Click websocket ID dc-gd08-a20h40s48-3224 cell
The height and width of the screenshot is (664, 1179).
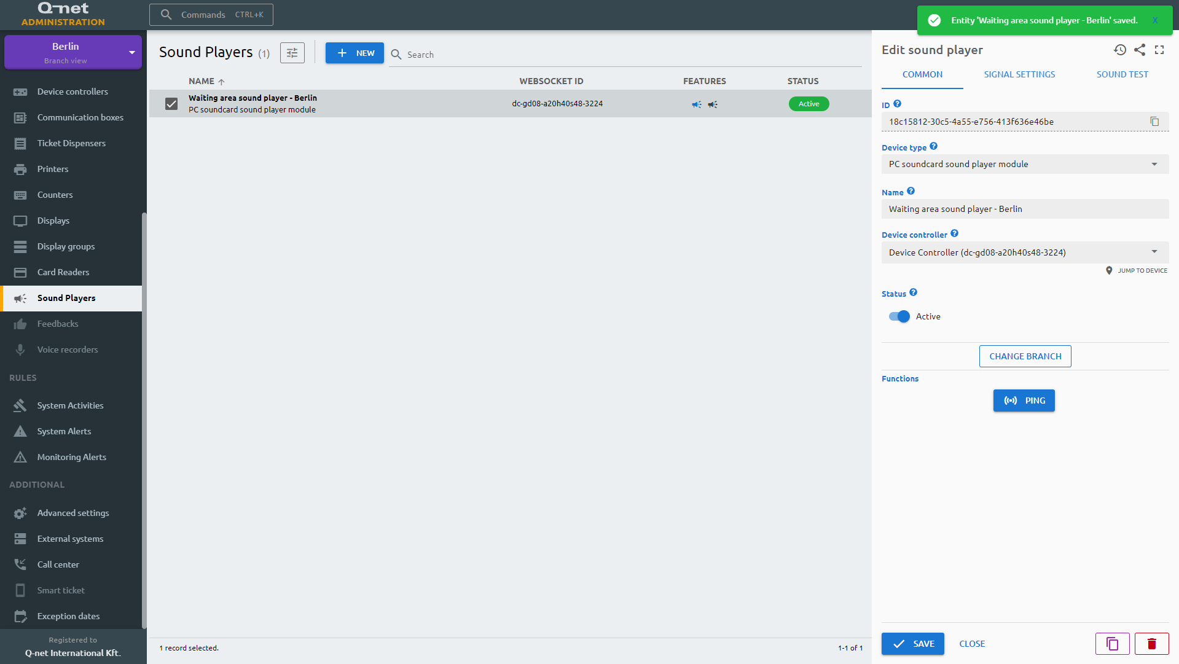[557, 104]
